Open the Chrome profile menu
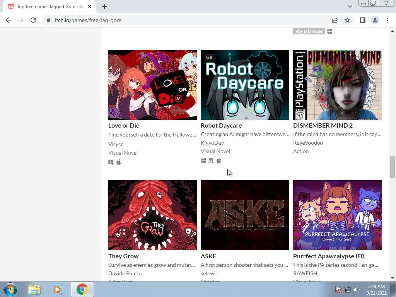The image size is (396, 297). click(x=375, y=20)
